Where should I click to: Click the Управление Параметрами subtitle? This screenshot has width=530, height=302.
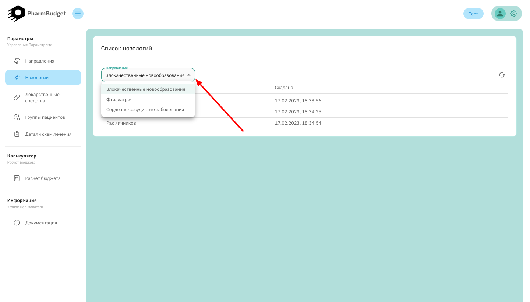pyautogui.click(x=30, y=45)
